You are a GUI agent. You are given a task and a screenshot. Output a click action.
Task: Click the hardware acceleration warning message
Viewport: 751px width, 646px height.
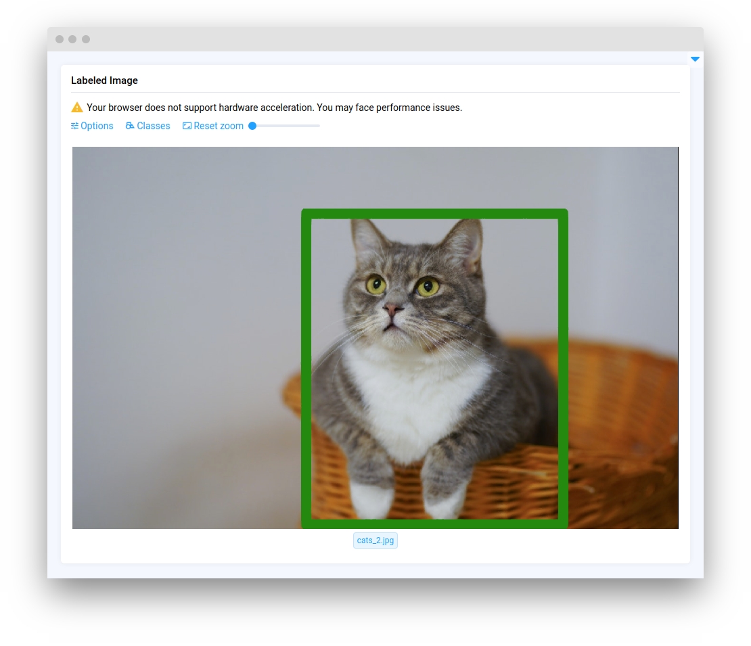coord(275,108)
